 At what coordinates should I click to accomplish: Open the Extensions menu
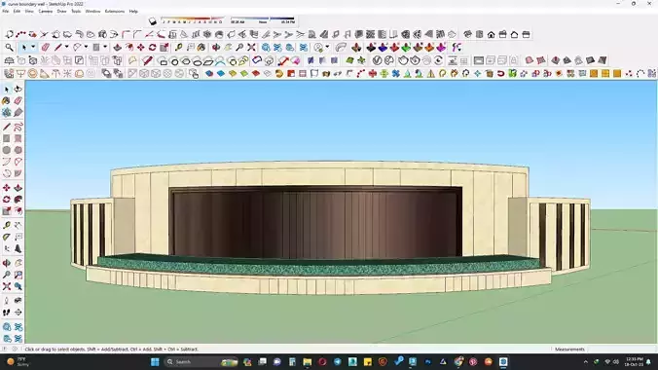115,12
